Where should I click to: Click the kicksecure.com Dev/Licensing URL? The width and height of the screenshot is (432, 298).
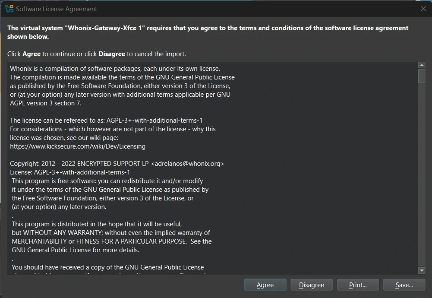pos(78,146)
